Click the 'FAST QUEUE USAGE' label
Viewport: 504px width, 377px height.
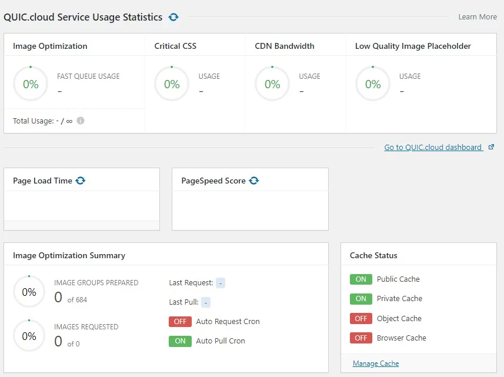88,76
